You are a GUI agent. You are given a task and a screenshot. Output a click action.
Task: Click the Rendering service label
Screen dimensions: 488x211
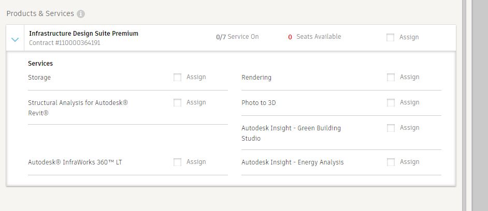tap(256, 78)
